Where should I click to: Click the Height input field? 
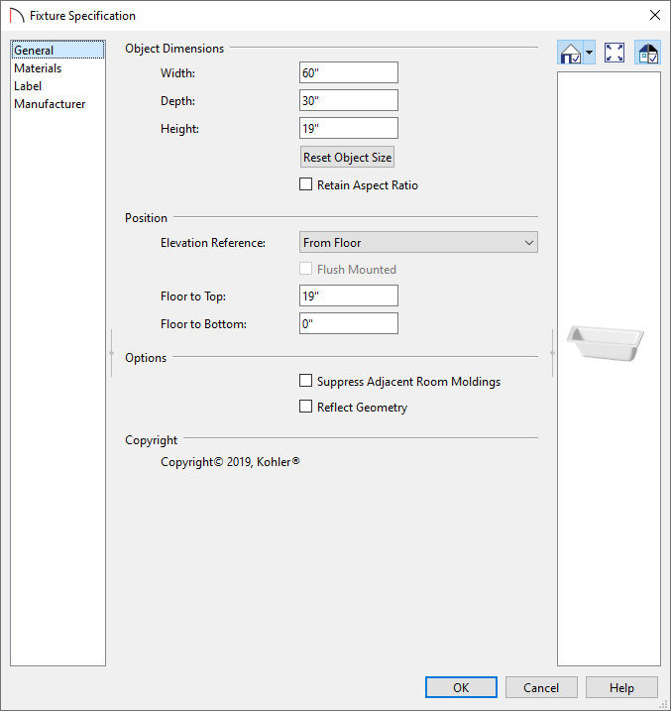349,128
